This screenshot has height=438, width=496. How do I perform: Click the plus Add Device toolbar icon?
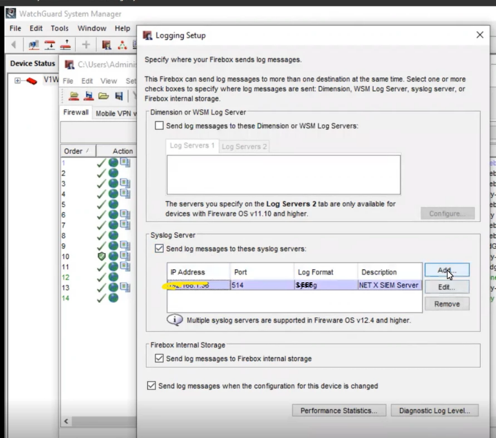[x=86, y=45]
